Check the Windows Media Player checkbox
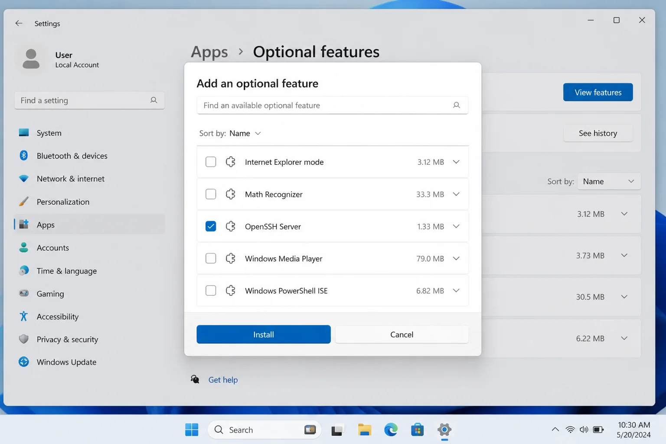Image resolution: width=666 pixels, height=444 pixels. [211, 258]
